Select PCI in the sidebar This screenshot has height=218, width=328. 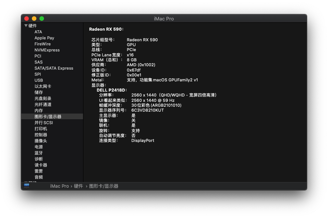pos(38,56)
